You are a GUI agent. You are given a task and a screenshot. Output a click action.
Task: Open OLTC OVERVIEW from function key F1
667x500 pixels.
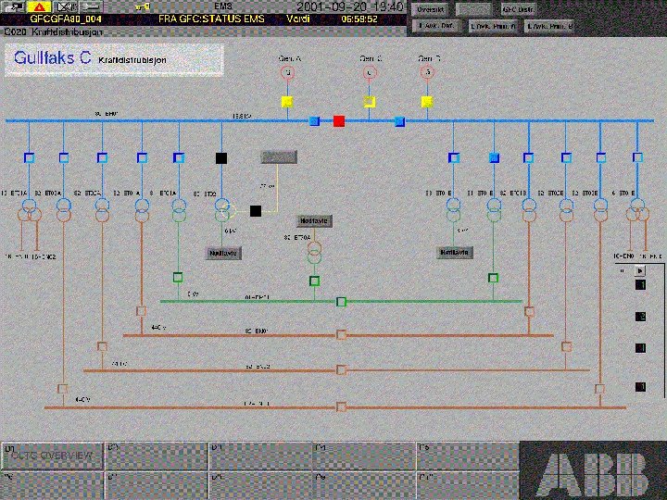click(x=52, y=456)
